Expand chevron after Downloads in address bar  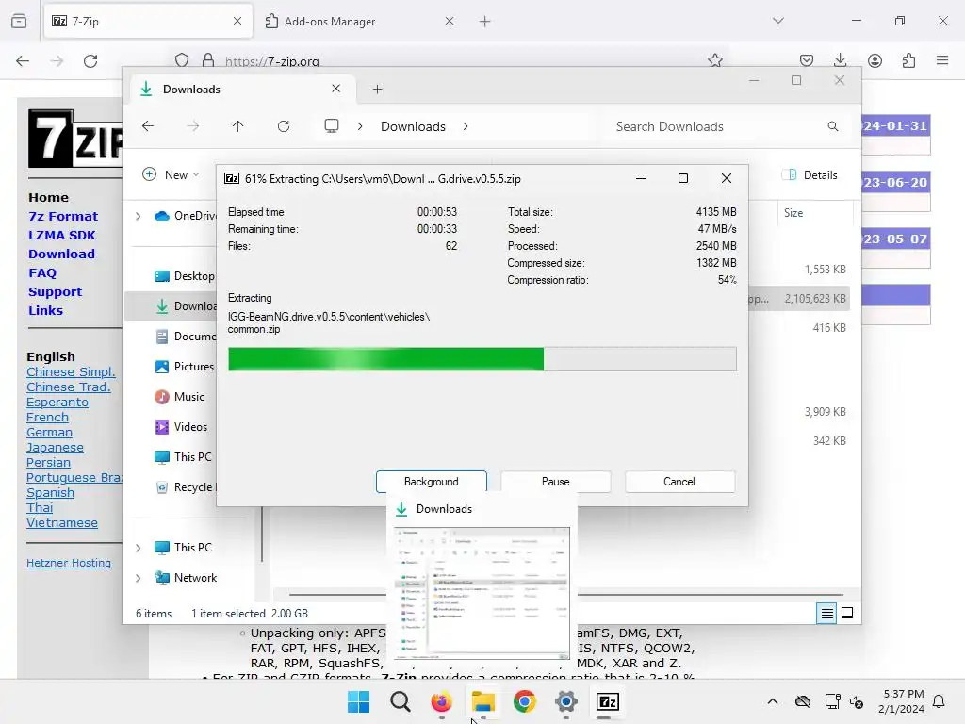tap(466, 126)
